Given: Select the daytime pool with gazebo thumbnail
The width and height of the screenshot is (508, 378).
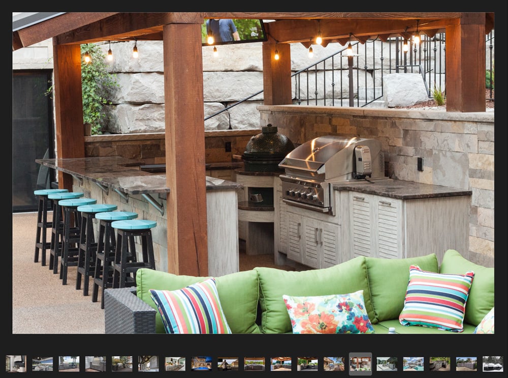Looking at the screenshot, I should (413, 363).
